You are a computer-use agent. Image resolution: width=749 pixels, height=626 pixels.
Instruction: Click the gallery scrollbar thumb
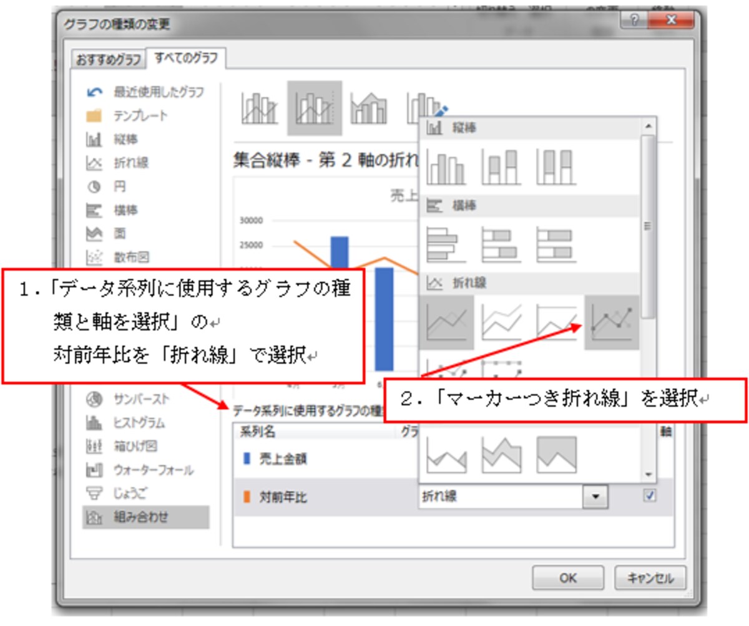(x=649, y=226)
